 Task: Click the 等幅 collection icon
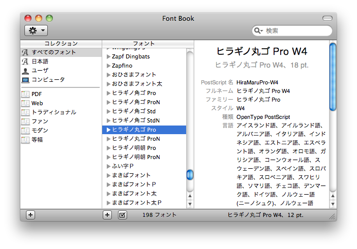tap(25, 140)
